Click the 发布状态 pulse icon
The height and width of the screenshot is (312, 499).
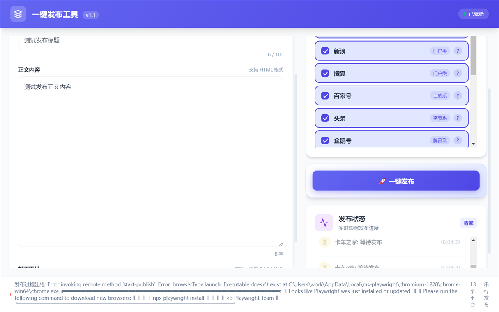point(324,223)
